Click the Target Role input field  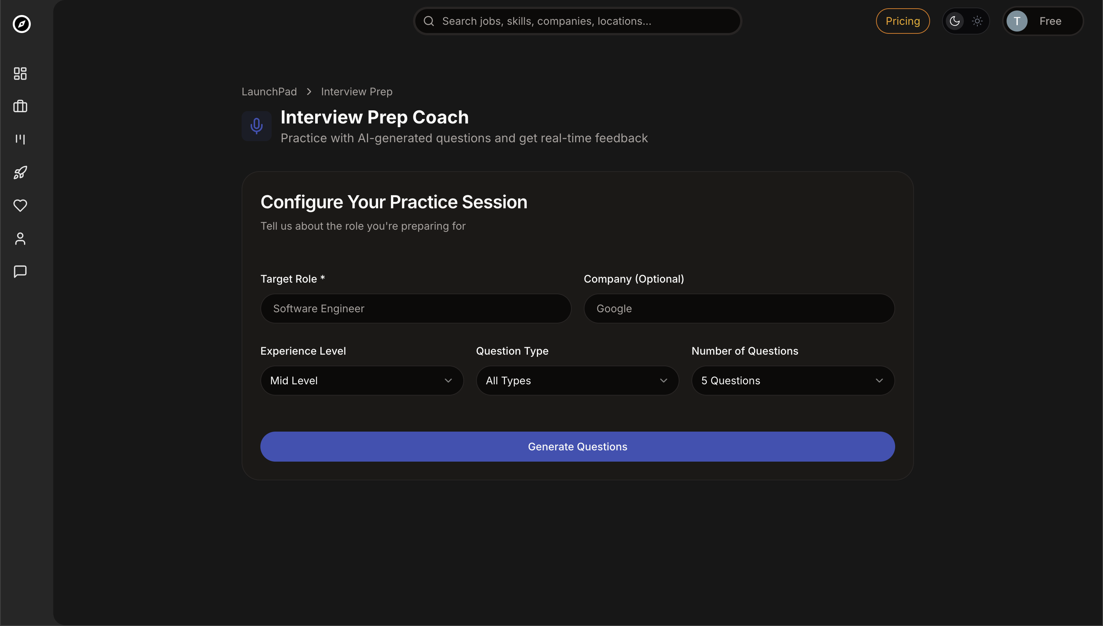pyautogui.click(x=415, y=308)
